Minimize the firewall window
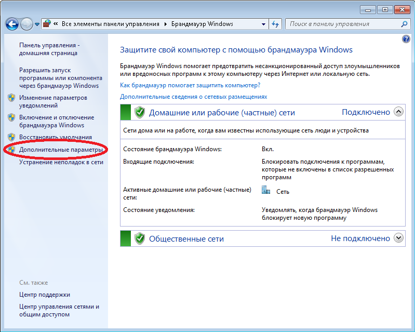Image resolution: width=415 pixels, height=332 pixels. (x=368, y=10)
